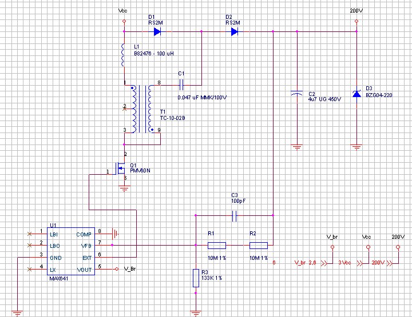Image resolution: width=412 pixels, height=317 pixels.
Task: Select capacitor C1 symbol
Action: pyautogui.click(x=180, y=85)
